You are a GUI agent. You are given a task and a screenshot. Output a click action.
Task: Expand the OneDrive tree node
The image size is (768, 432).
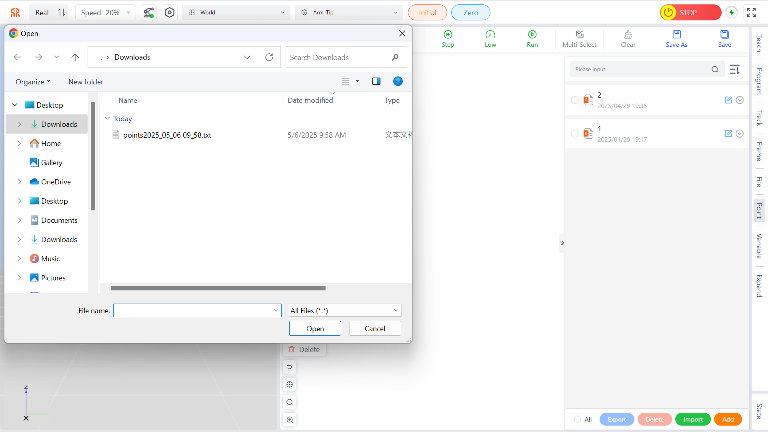point(19,182)
